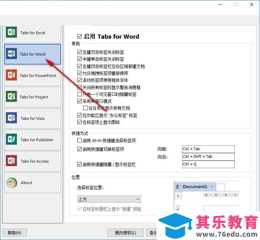Toggle 启用 Tabs for Word checkbox
260x240 pixels.
click(79, 37)
